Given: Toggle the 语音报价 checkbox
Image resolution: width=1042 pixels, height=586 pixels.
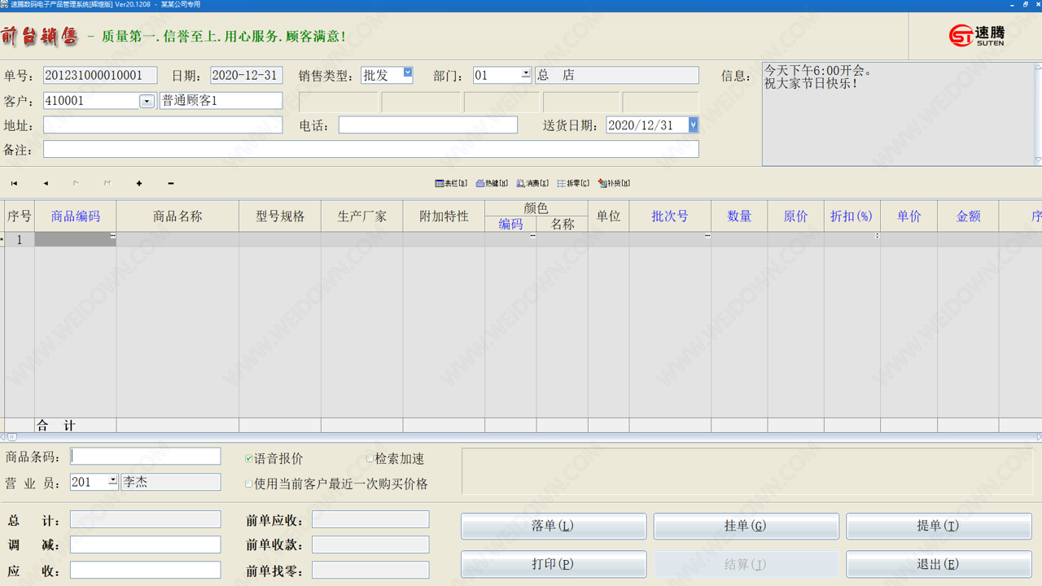Looking at the screenshot, I should [249, 459].
